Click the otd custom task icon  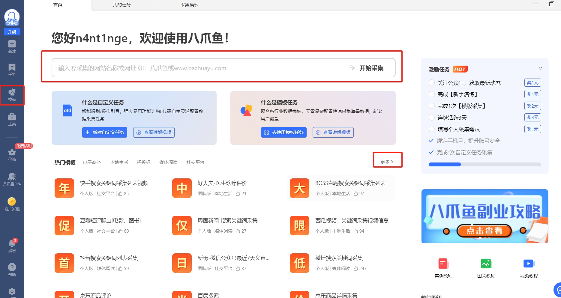(x=67, y=111)
